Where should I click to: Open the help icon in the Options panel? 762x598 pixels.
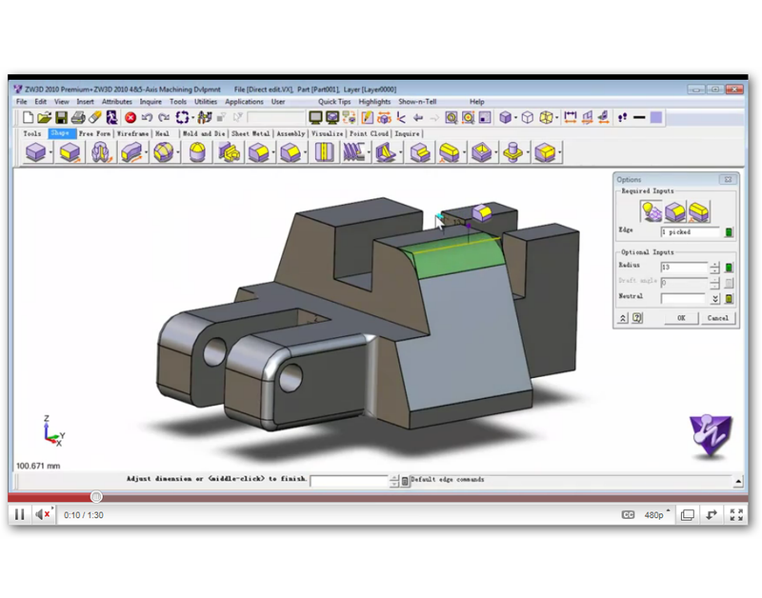point(637,318)
